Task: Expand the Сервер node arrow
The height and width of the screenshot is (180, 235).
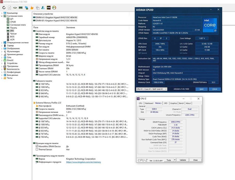Action: (2, 46)
